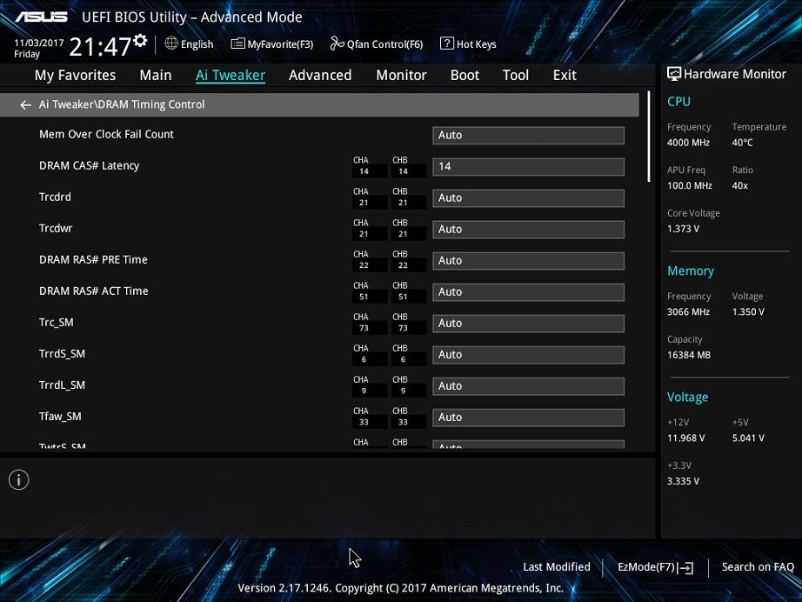Click the date 11/03/2017 Friday
The height and width of the screenshot is (602, 802).
click(39, 48)
